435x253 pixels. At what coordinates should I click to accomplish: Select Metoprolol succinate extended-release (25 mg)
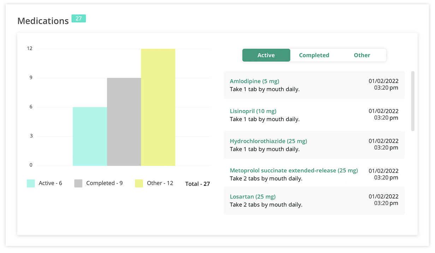pos(294,171)
